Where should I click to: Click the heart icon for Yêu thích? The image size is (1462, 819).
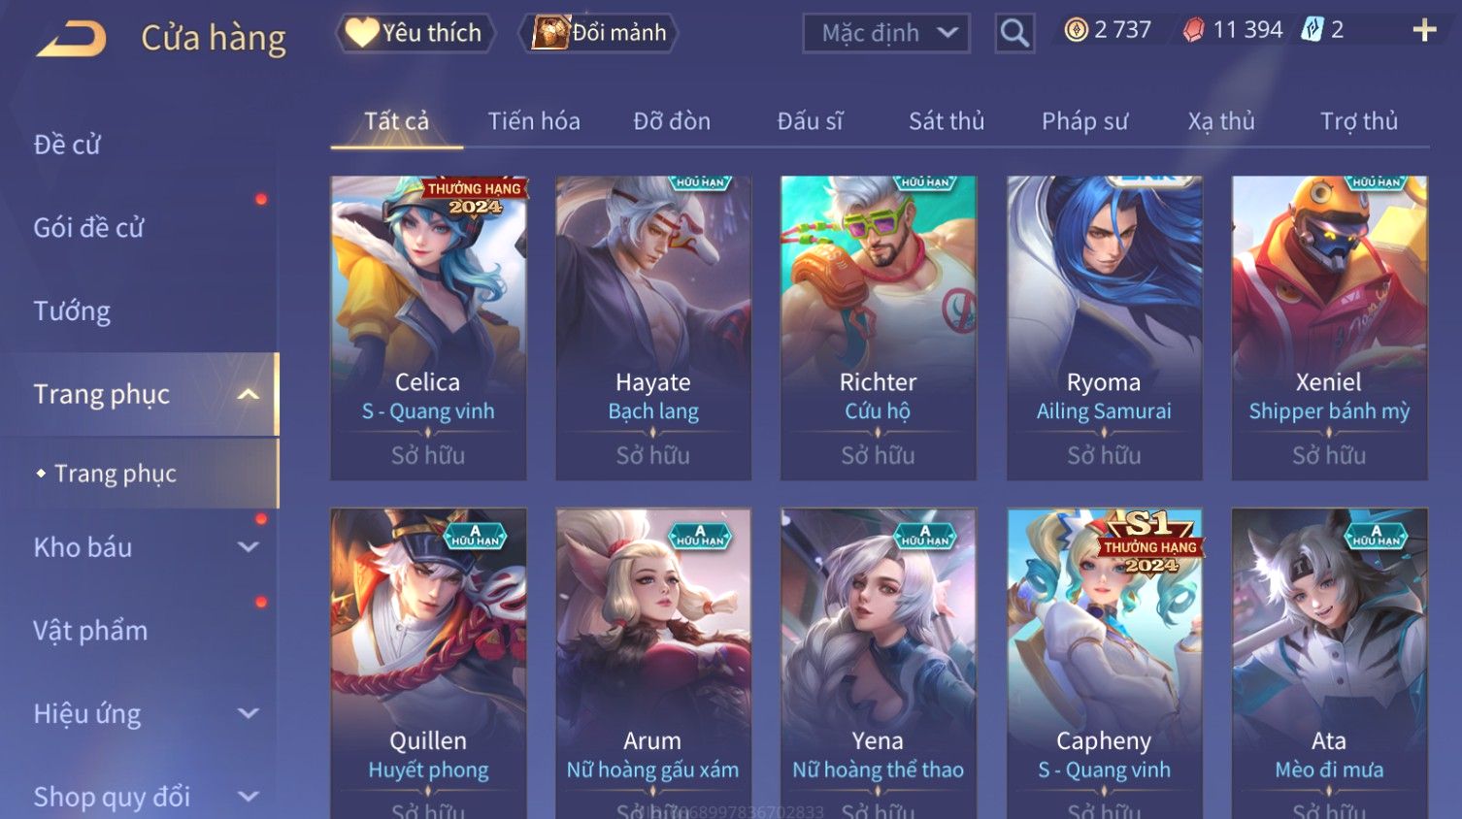[x=362, y=33]
